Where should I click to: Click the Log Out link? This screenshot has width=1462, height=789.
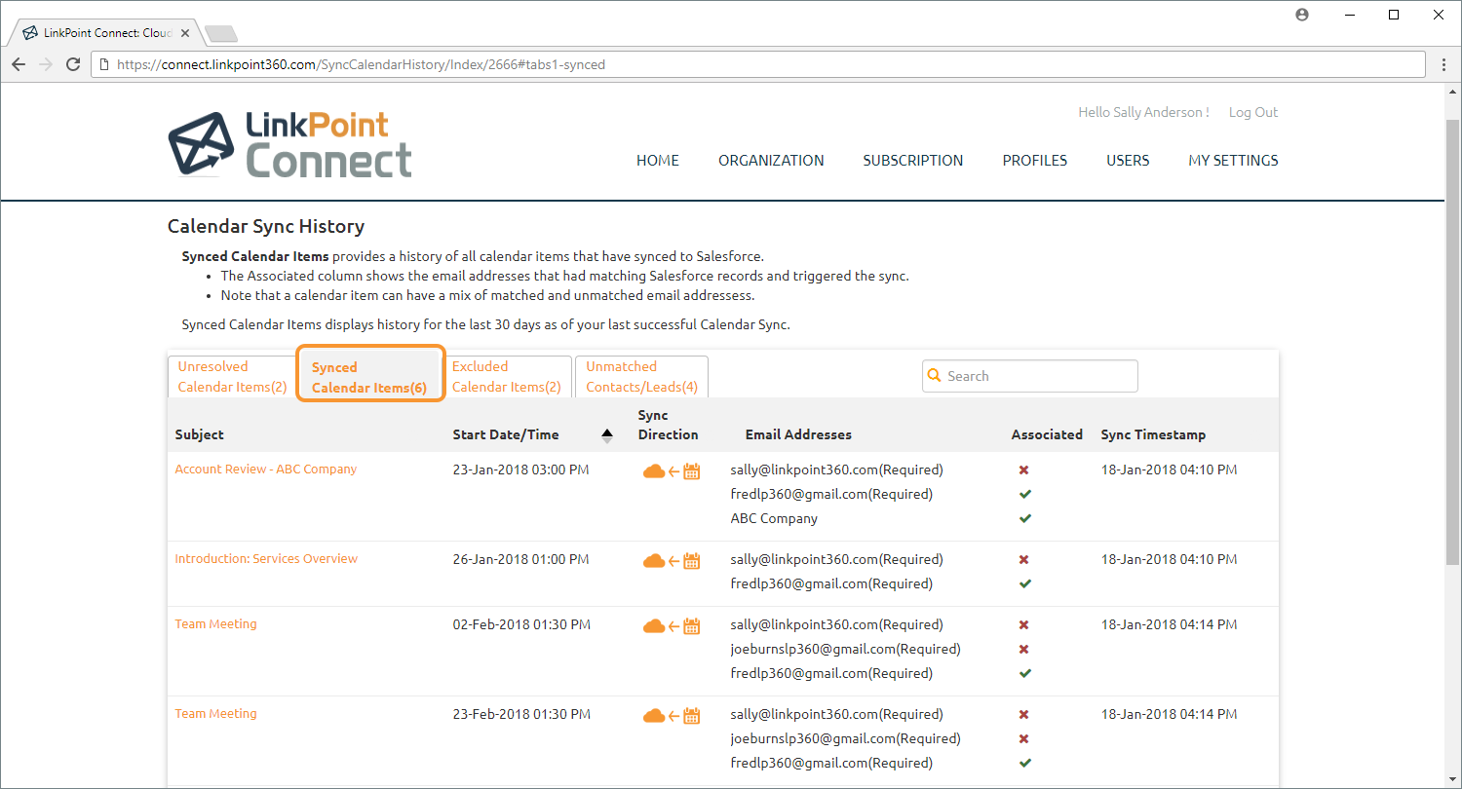click(1253, 113)
